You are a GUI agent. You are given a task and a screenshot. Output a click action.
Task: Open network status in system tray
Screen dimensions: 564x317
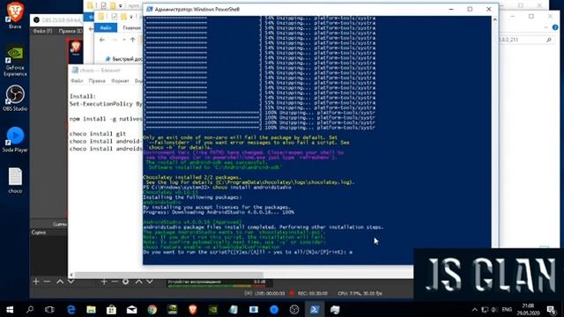tap(485, 309)
